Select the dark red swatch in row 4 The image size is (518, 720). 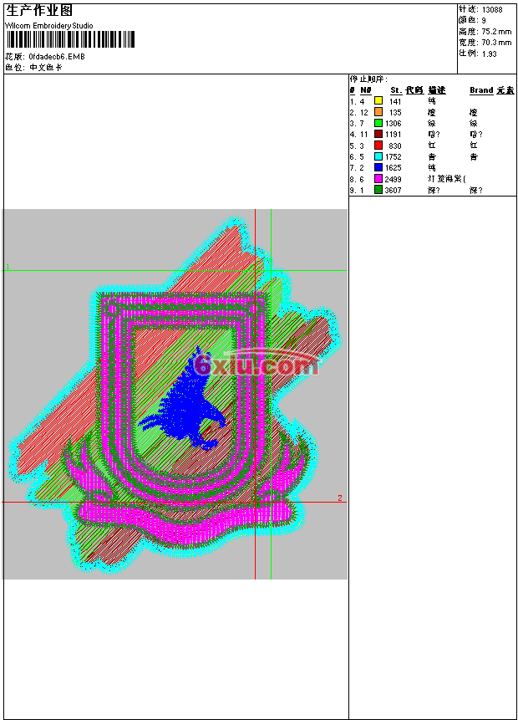point(378,134)
